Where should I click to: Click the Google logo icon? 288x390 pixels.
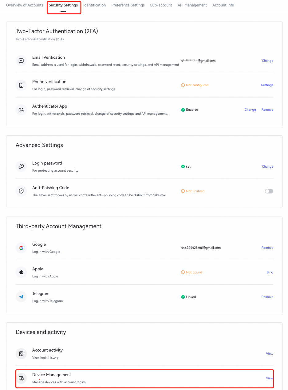point(21,248)
